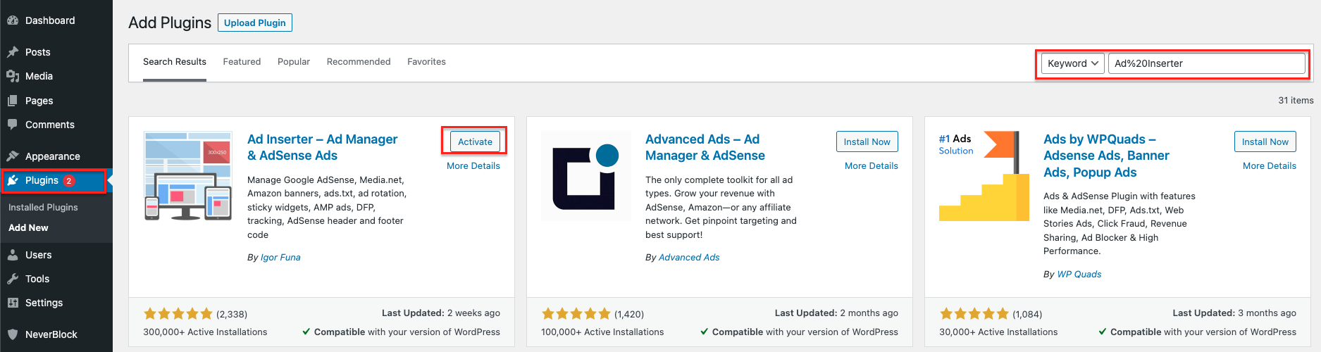
Task: Click 'Last Updated: 3 months ago' text
Action: click(x=1234, y=313)
